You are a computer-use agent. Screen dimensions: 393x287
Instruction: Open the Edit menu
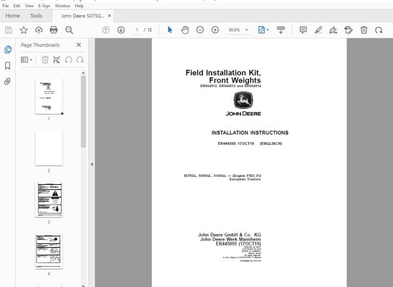17,6
